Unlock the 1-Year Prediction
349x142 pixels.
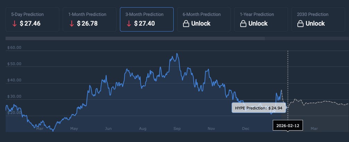point(258,24)
